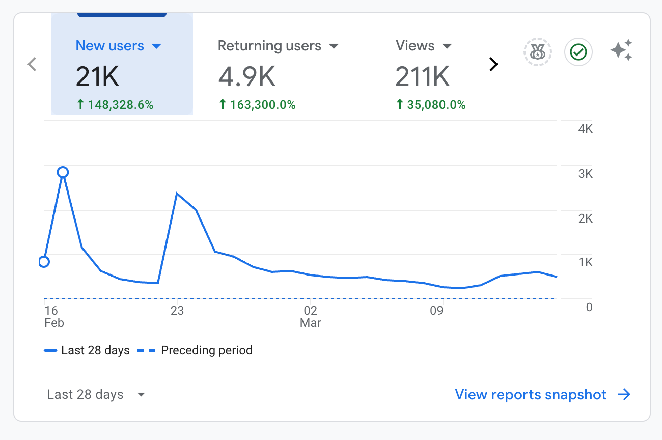Click the green checkmark data quality icon
662x440 pixels.
(578, 52)
